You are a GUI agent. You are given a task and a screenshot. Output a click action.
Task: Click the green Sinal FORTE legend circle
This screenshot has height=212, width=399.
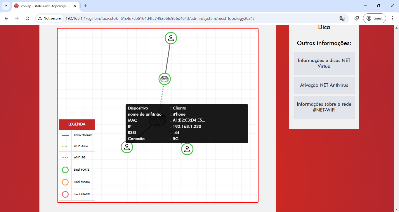click(x=65, y=170)
